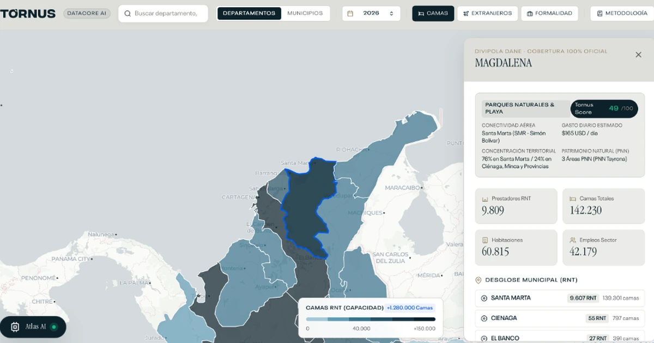Click the TORNUS logo

click(x=28, y=14)
